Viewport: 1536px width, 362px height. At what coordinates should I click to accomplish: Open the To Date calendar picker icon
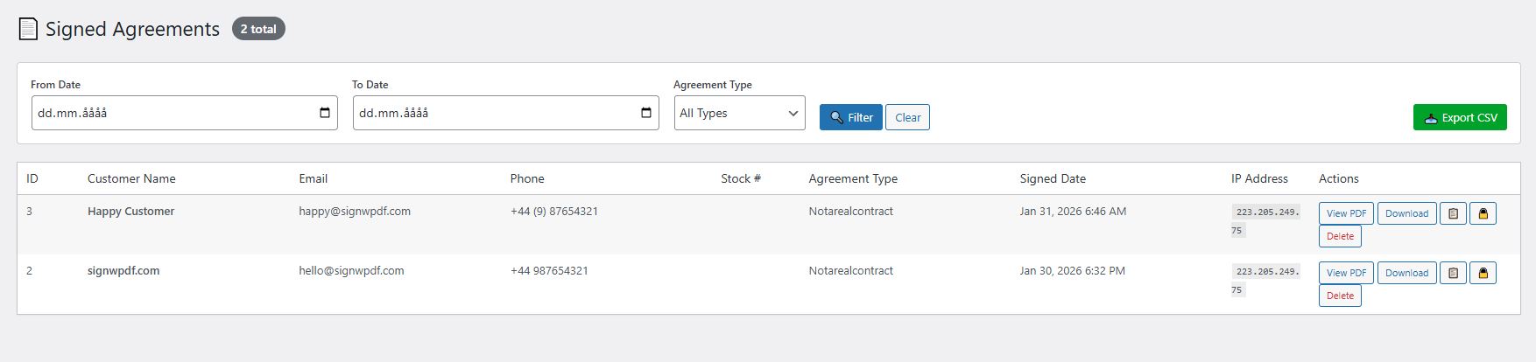[x=646, y=113]
